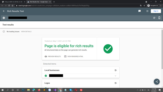Image resolution: width=163 pixels, height=92 pixels.
Task: Open the send feedback icon in header
Action: [139, 11]
